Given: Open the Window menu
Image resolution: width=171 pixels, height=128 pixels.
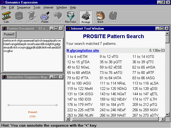Looking at the screenshot, I should coord(62,7).
